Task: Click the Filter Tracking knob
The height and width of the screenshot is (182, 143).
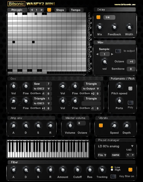Action: 102,170
